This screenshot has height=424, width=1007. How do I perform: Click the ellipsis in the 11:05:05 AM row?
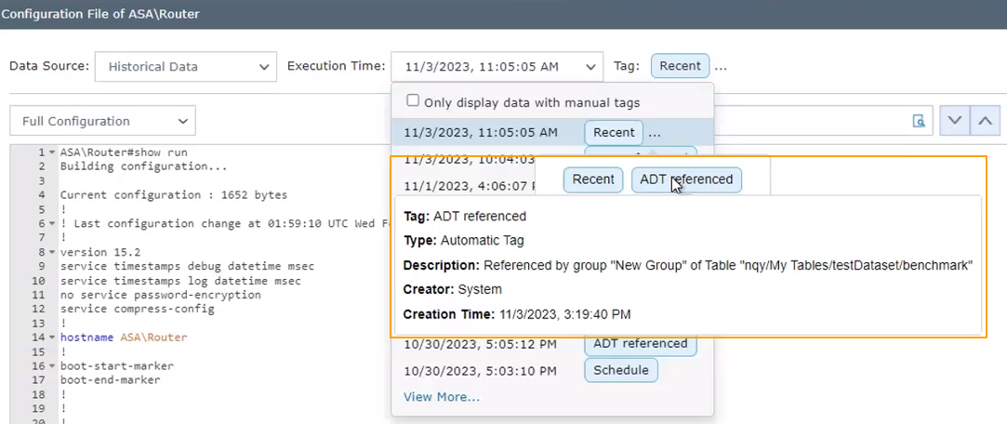(655, 133)
